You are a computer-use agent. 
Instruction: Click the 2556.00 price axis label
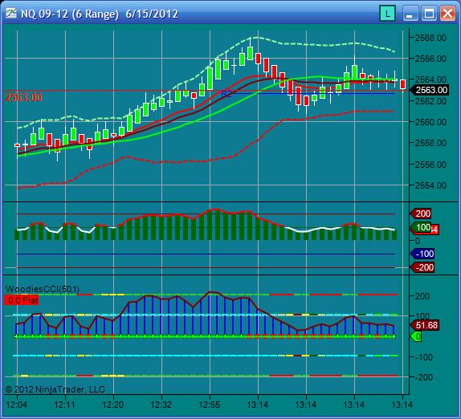[x=430, y=165]
